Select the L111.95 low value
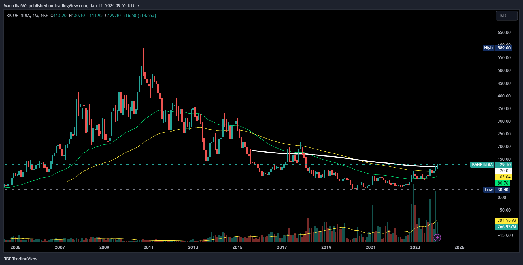 click(95, 16)
